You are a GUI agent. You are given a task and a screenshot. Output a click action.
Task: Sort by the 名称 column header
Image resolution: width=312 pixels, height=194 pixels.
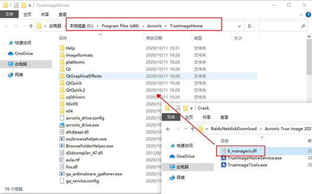coord(63,38)
